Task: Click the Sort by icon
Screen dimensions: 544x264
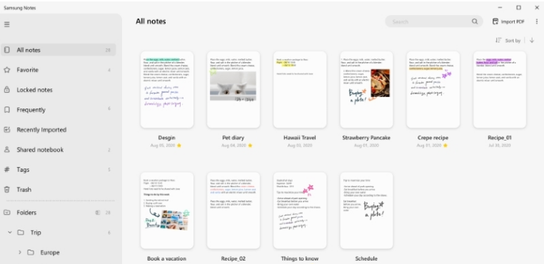Action: click(498, 40)
